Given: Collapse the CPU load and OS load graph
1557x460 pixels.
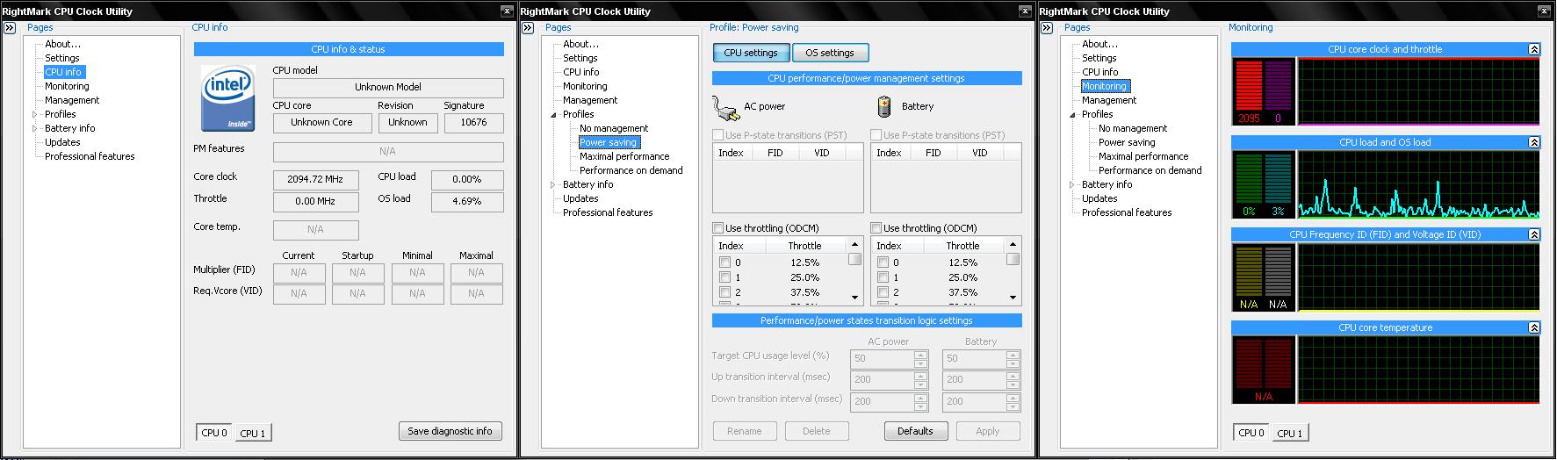Looking at the screenshot, I should [x=1534, y=142].
